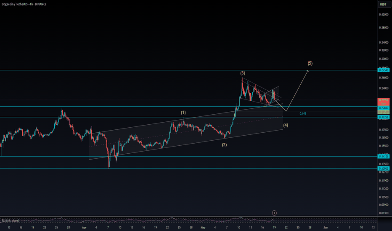Click the red current price label
The image size is (392, 231).
[384, 102]
